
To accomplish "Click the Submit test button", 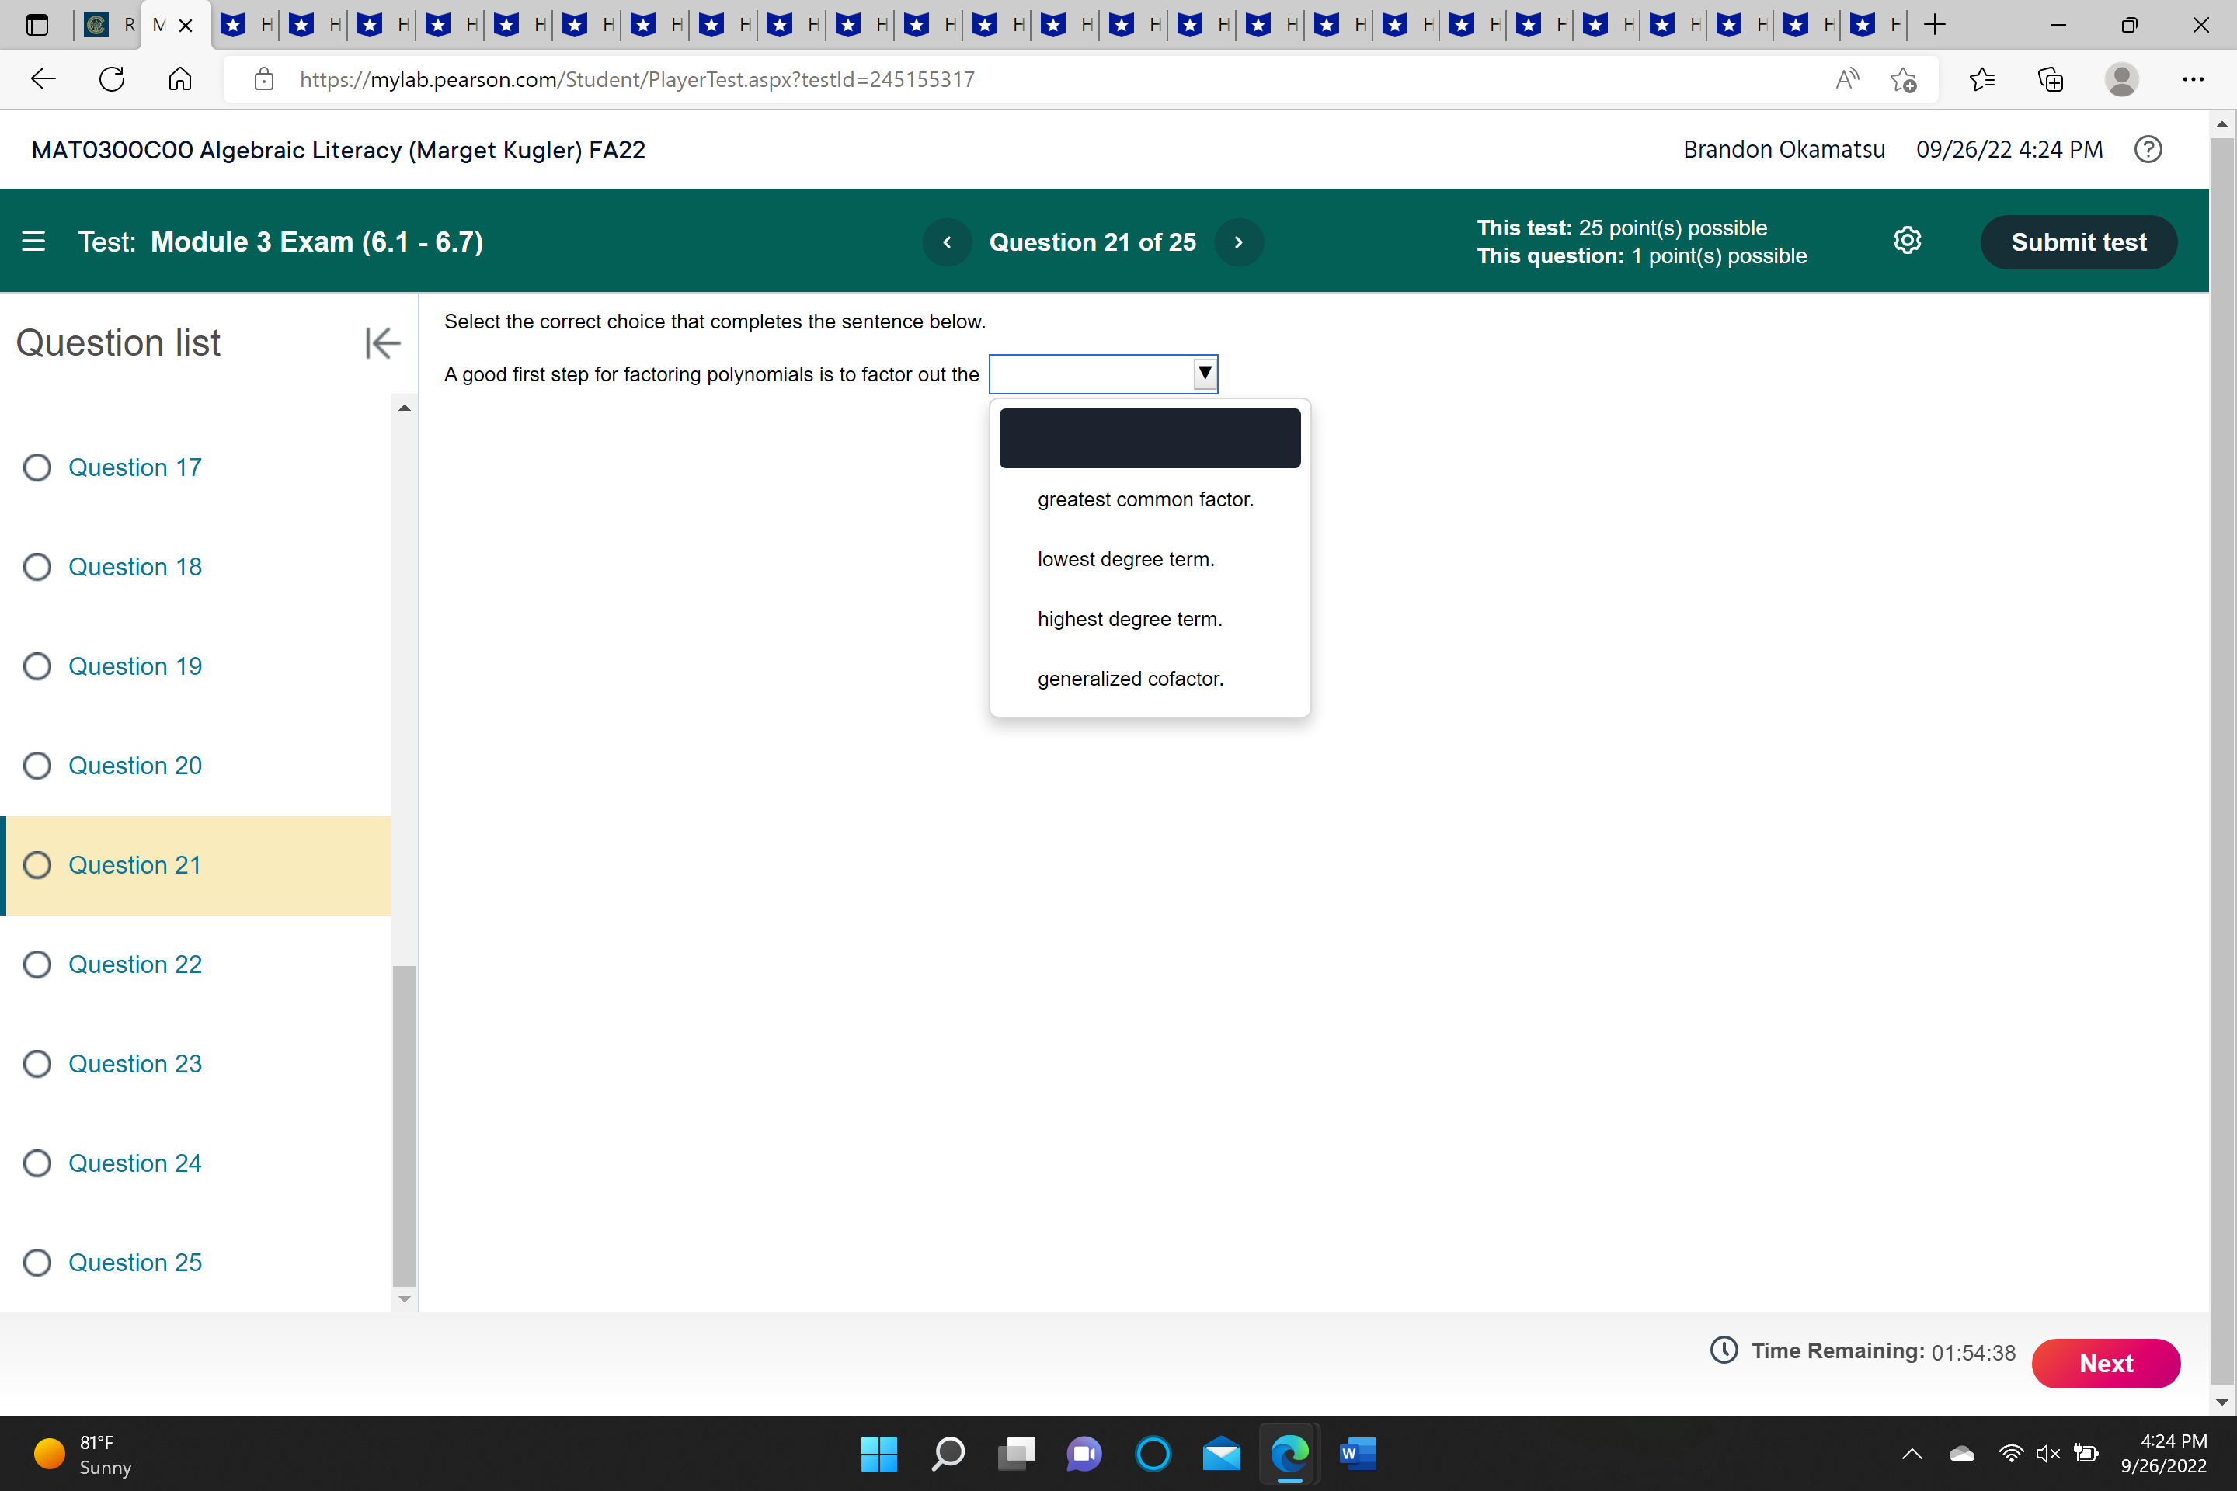I will pyautogui.click(x=2079, y=242).
